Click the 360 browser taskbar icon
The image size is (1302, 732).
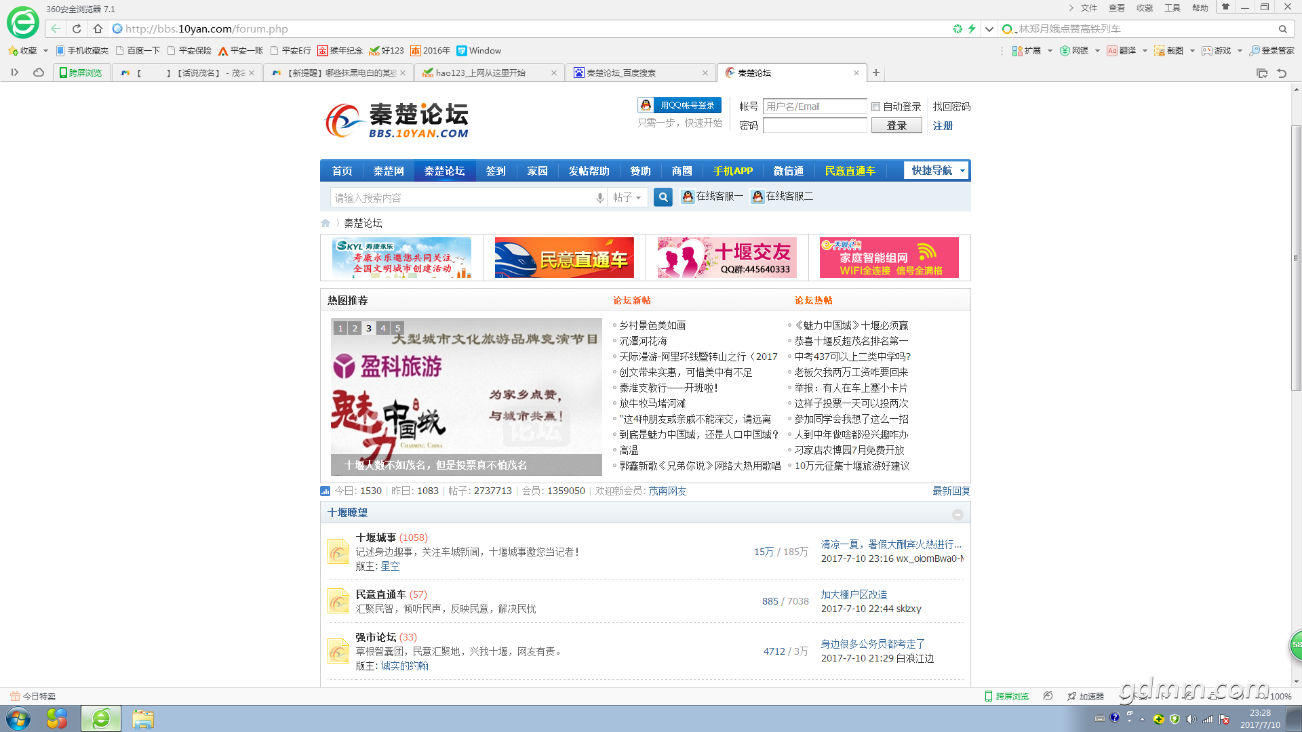tap(101, 718)
